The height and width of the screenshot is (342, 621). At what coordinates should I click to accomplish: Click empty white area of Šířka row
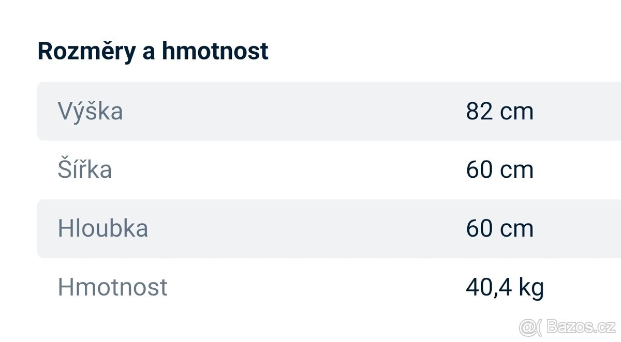pos(290,170)
